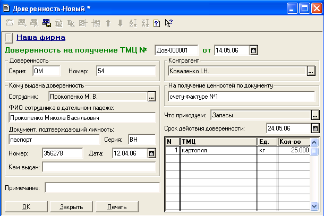Image resolution: width=324 pixels, height=216 pixels.
Task: Click the save document toolbar icon
Action: tap(46, 23)
